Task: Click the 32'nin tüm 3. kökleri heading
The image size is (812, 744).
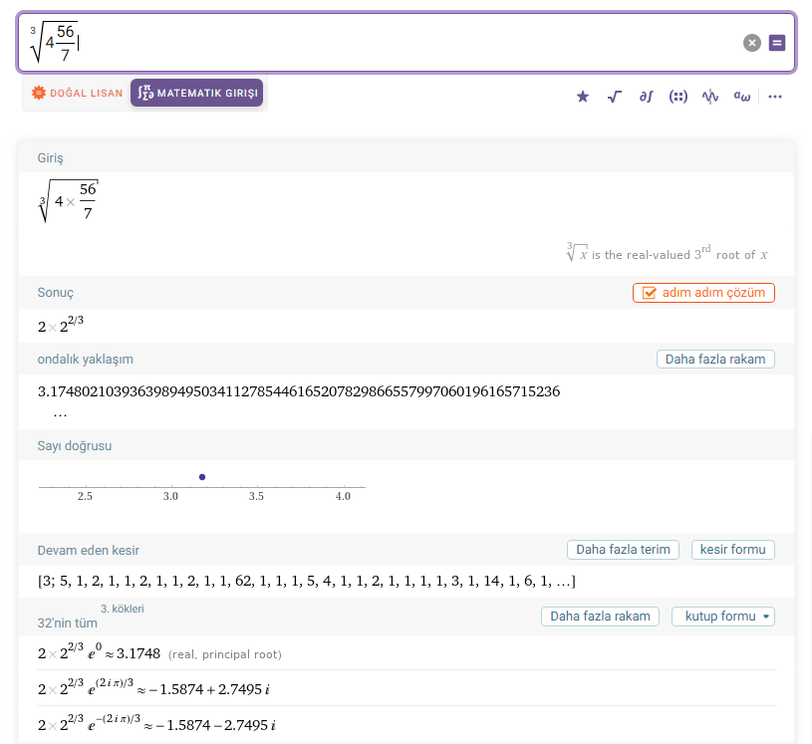Action: pos(91,617)
